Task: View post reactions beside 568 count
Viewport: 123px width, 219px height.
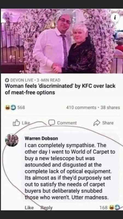Action: tap(10, 108)
